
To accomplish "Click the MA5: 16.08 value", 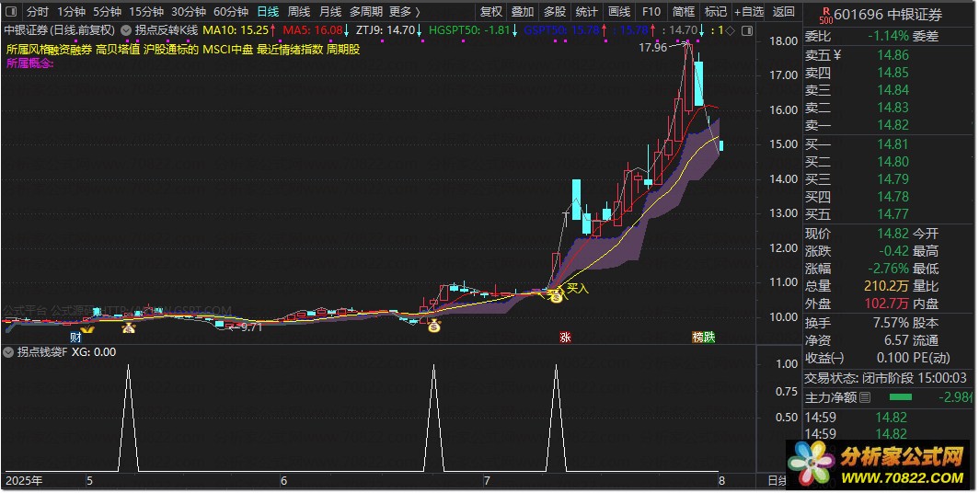I will coord(313,30).
